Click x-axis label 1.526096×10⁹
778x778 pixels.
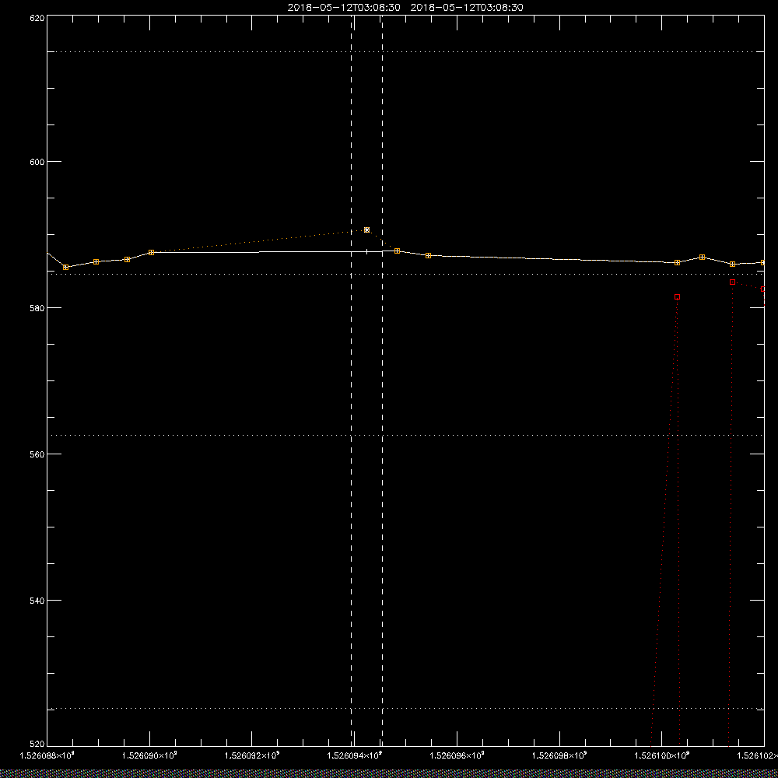[457, 755]
